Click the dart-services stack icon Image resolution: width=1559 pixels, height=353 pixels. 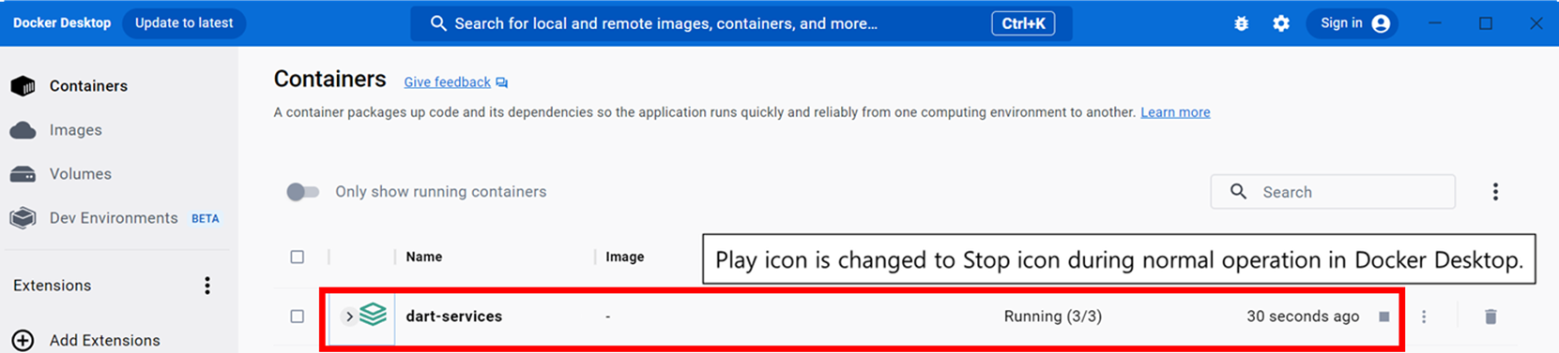pyautogui.click(x=373, y=315)
